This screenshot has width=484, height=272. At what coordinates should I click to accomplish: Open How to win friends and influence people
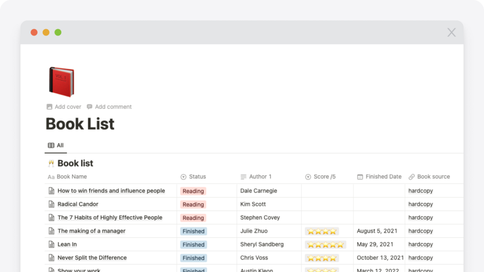coord(111,191)
